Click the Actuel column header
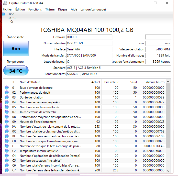Image resolution: width=178 pixels, height=176 pixels. tap(92, 82)
